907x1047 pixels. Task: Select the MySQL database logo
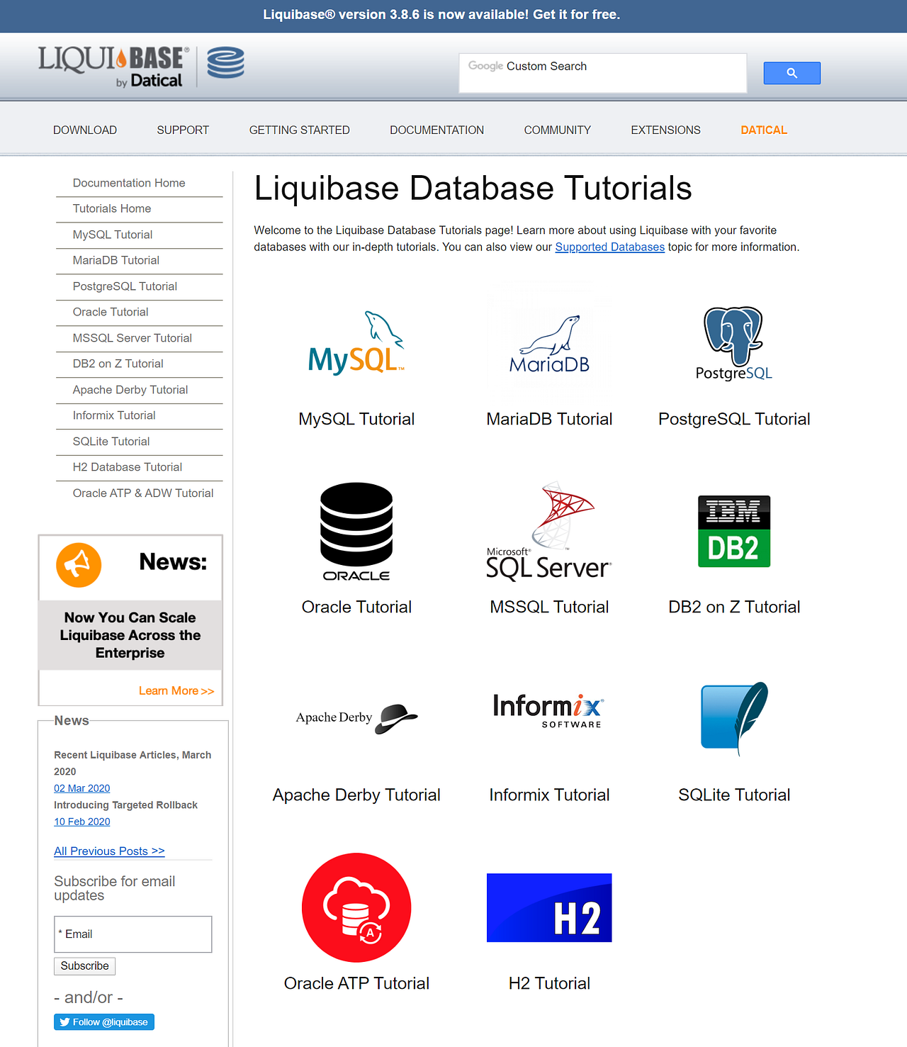click(356, 342)
